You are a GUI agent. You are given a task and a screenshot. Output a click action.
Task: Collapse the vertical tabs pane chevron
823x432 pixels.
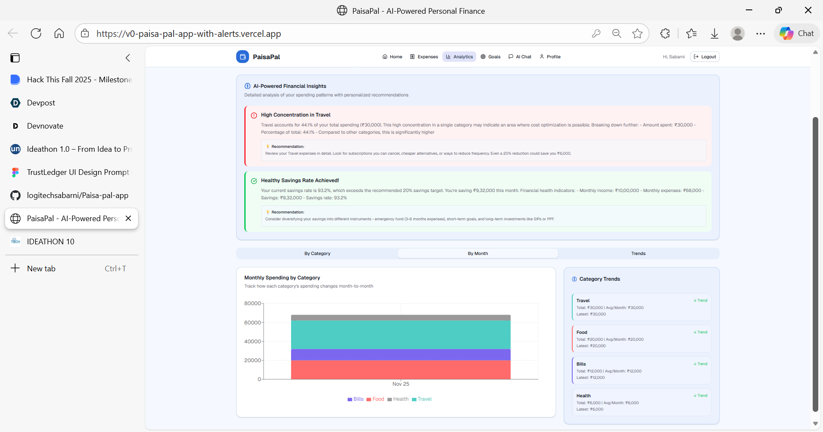(x=128, y=58)
